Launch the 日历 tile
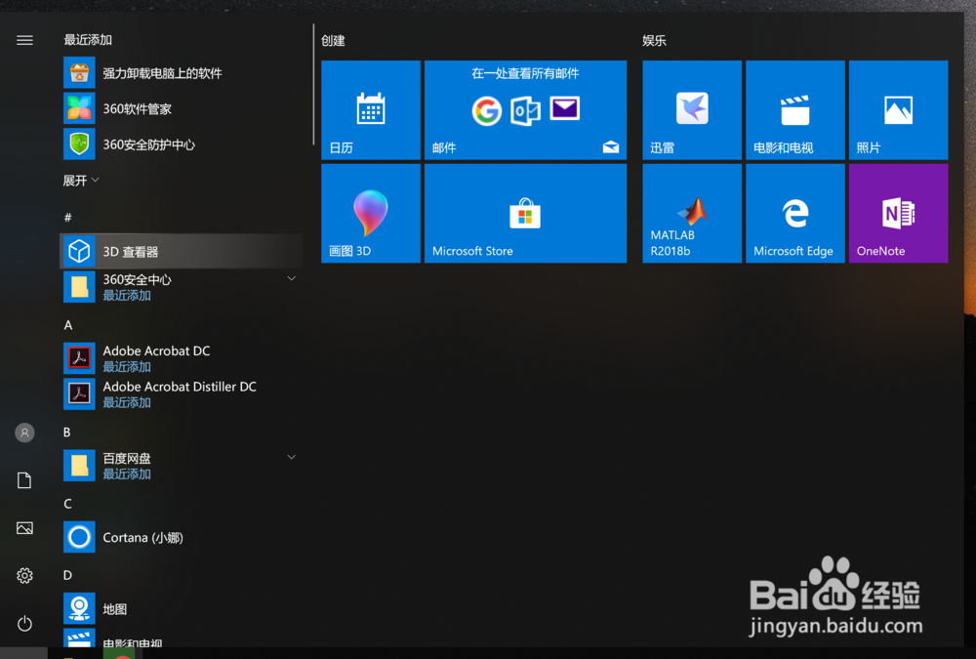Viewport: 976px width, 659px height. (x=370, y=108)
